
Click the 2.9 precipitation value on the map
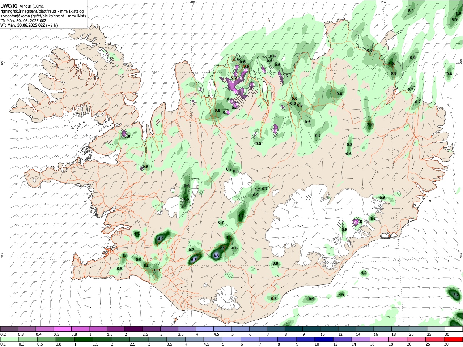tap(222, 248)
